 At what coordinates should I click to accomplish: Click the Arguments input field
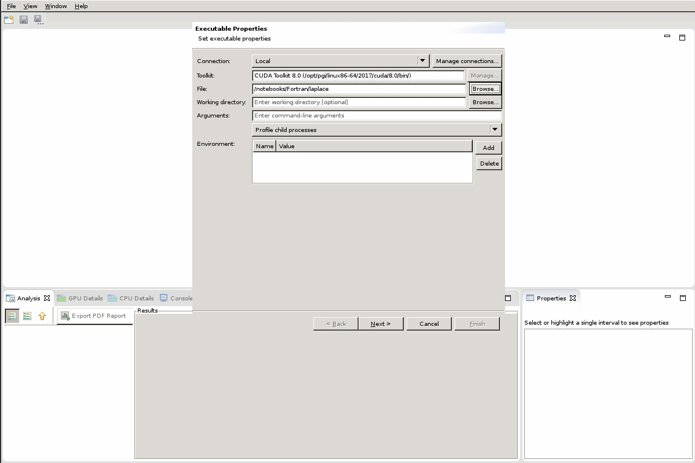376,116
